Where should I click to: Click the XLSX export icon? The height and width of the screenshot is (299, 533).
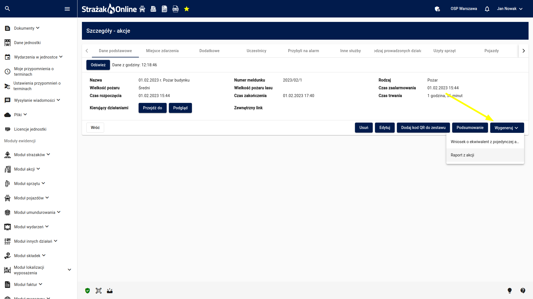176,9
